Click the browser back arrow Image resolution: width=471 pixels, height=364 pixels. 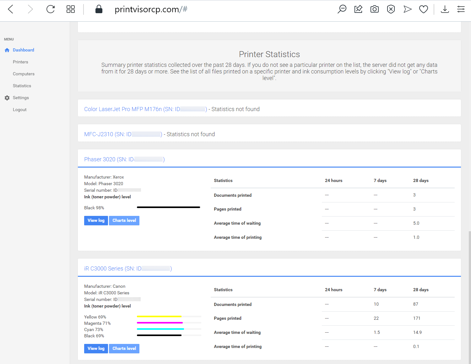tap(11, 9)
